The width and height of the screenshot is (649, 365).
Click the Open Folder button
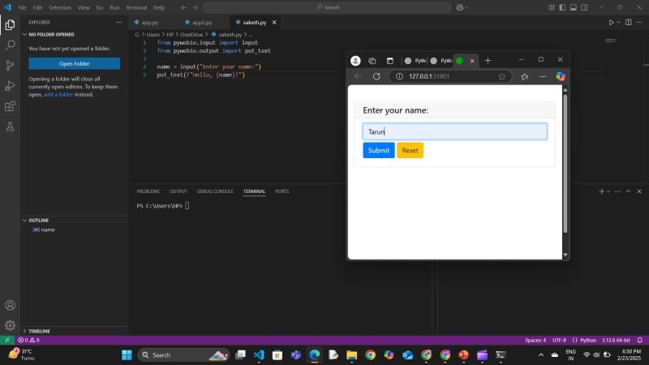point(74,63)
